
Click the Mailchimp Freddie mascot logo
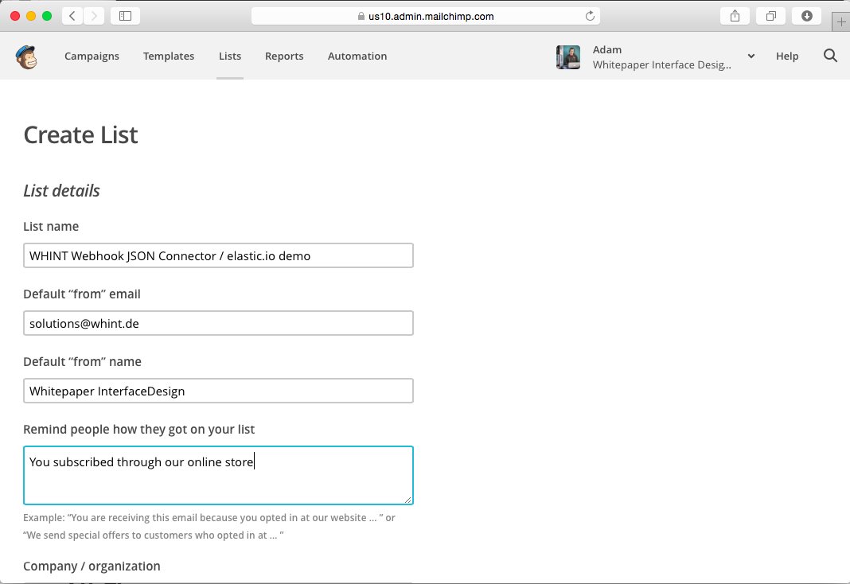26,56
